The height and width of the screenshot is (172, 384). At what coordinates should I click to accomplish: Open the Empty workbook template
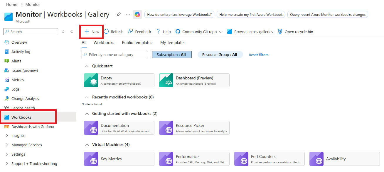[119, 80]
